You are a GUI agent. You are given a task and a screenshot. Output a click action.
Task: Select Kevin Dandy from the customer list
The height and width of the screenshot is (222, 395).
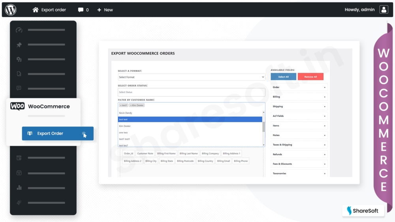tap(190, 113)
